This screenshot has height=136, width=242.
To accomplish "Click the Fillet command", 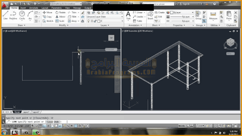I will coord(72,17).
